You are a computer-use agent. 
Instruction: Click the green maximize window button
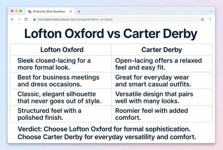(x=21, y=11)
